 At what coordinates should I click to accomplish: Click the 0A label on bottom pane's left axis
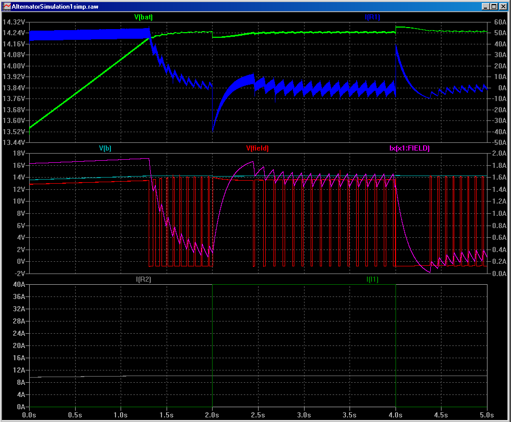coord(21,407)
